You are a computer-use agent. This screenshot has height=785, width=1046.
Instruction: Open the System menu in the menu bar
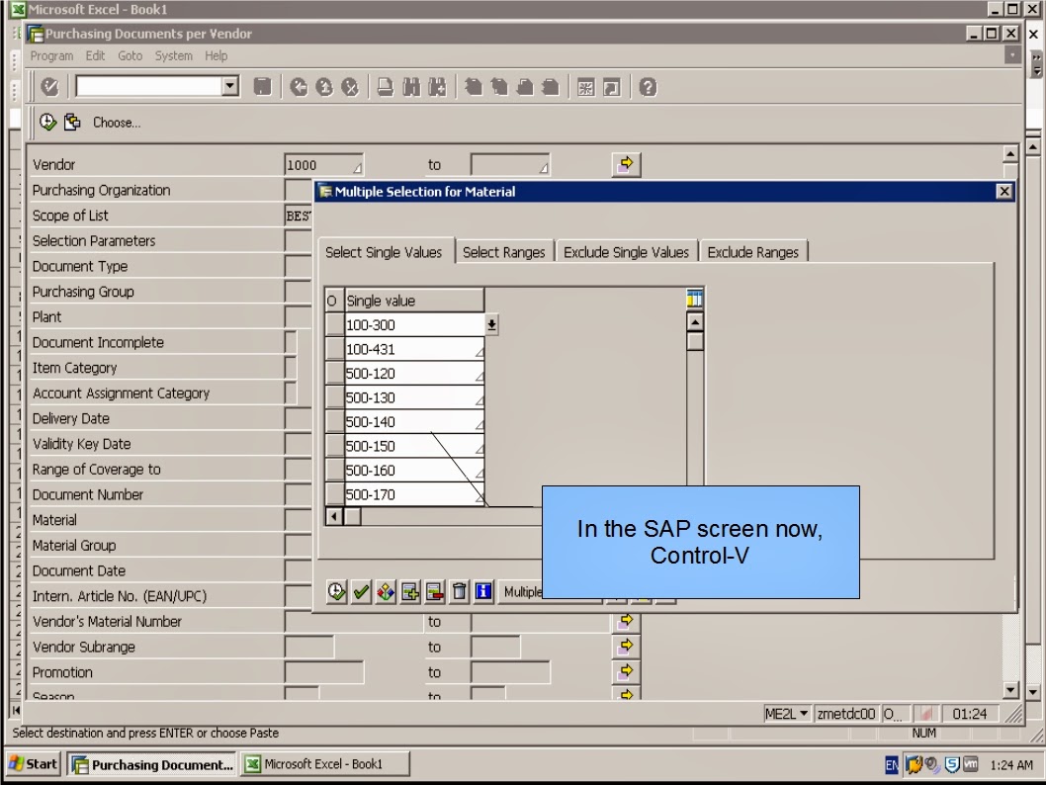click(x=173, y=56)
